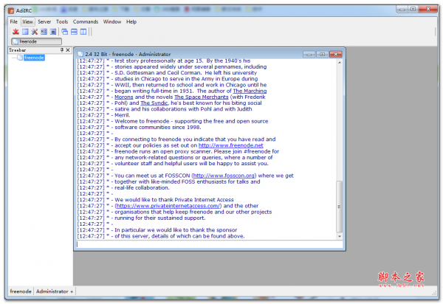Open the http://www.freenode.net link
The height and width of the screenshot is (304, 443).
(x=231, y=145)
